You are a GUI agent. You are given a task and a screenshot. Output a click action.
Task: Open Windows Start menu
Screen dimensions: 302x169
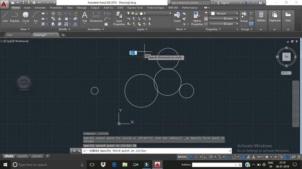pyautogui.click(x=5, y=165)
